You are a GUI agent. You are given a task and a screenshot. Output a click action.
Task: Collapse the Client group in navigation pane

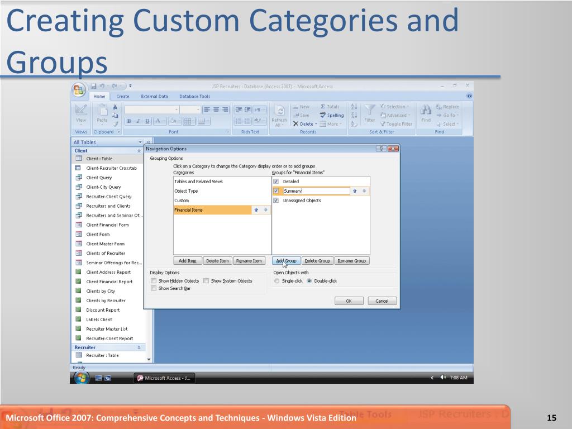[139, 151]
